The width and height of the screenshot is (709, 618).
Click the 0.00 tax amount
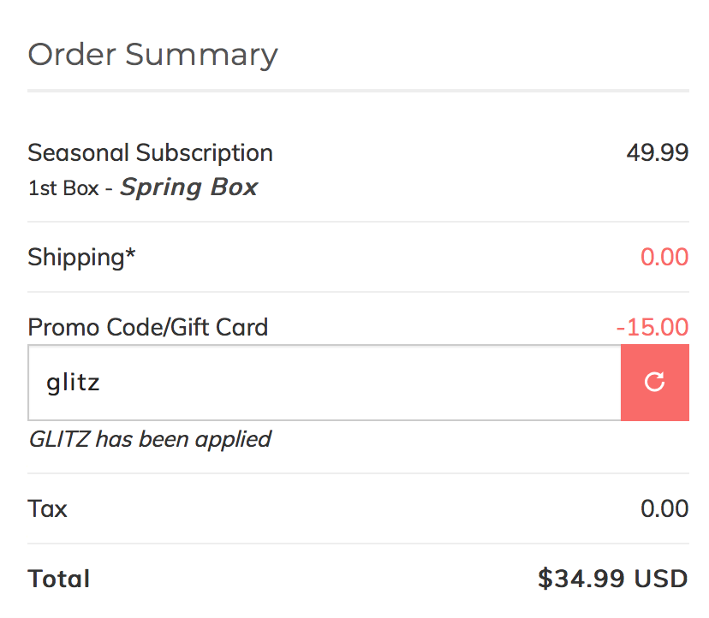click(664, 508)
